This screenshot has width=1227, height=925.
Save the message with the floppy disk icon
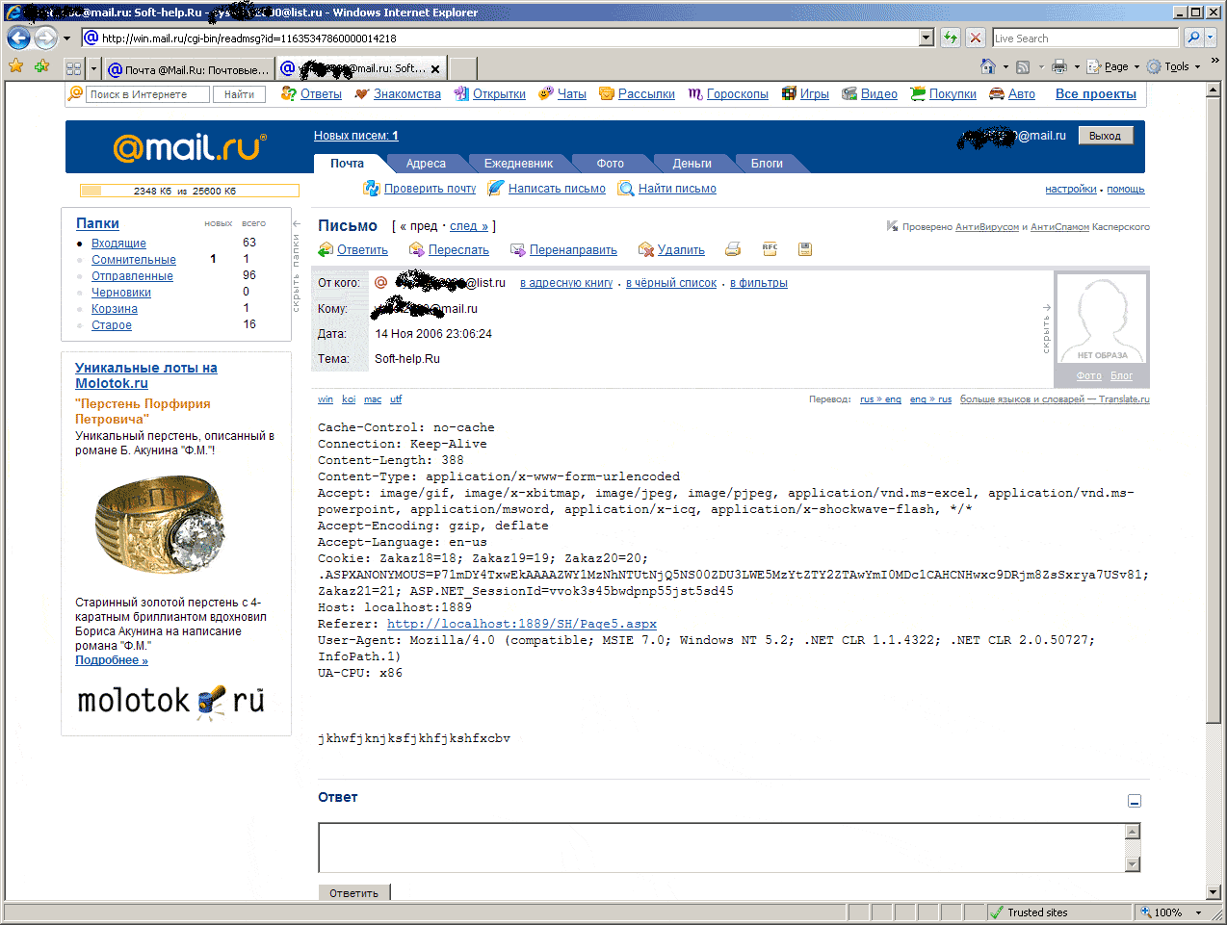click(x=805, y=249)
